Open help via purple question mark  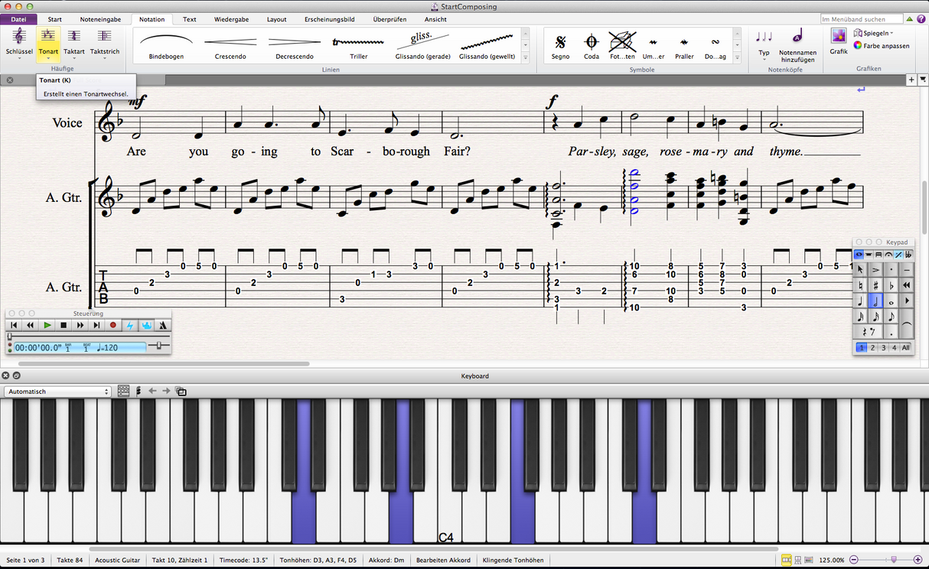[x=921, y=19]
